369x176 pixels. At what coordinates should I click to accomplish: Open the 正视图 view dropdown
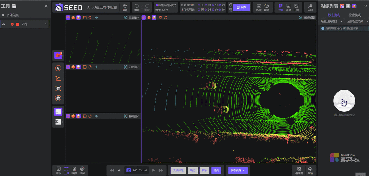coord(134,67)
